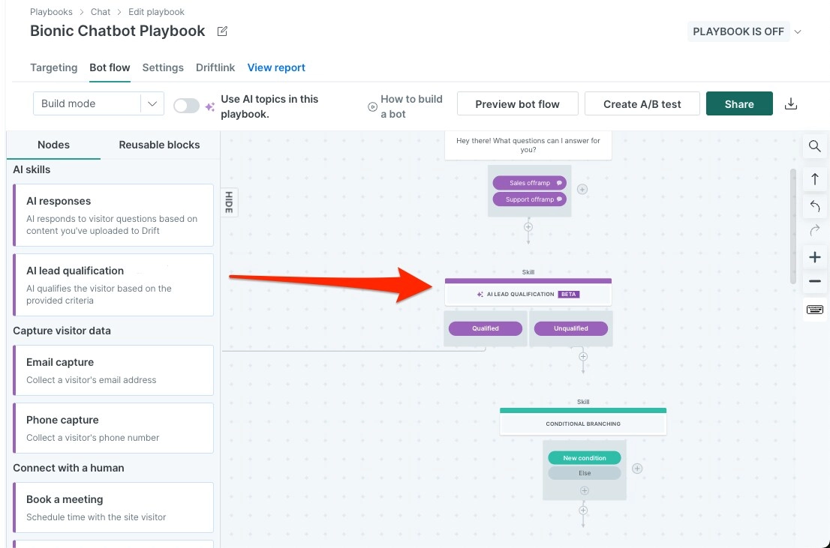Zoom in on canvas plus icon

815,258
